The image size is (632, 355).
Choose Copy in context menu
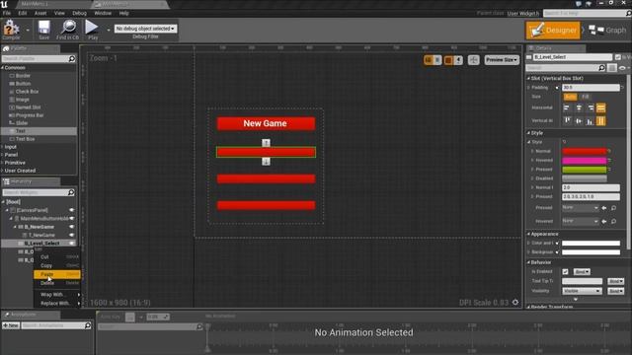tap(57, 265)
